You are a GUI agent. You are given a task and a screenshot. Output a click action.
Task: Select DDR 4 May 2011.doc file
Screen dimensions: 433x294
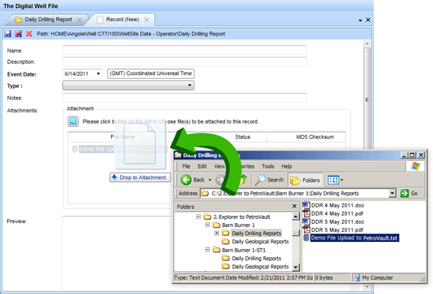(x=338, y=205)
